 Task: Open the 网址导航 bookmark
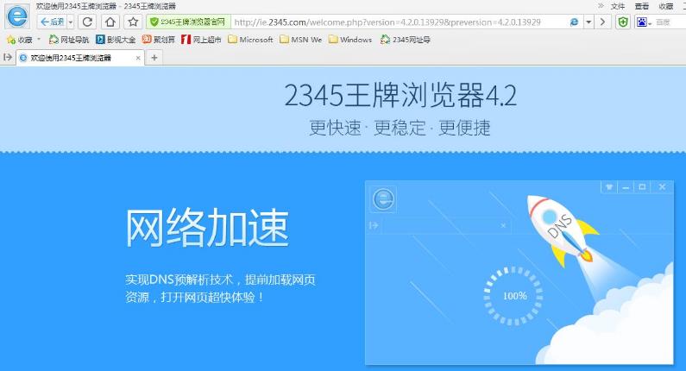point(69,40)
